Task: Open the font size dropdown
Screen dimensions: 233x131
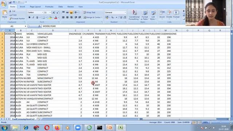Action: tap(50, 12)
